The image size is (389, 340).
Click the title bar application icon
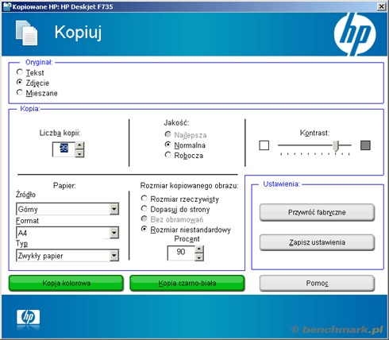[7, 6]
